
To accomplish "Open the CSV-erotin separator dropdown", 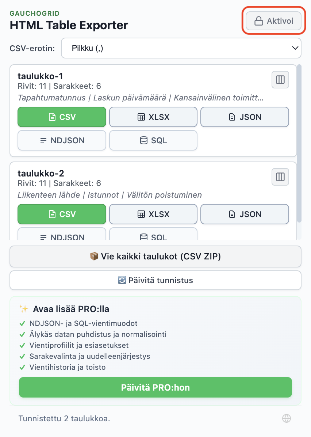I will 181,48.
